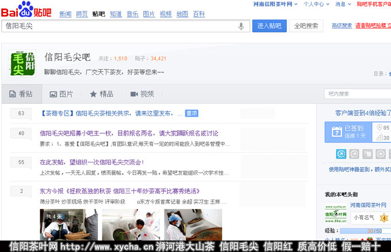
Task: Open the 网页 navigation link
Action: pos(82,14)
